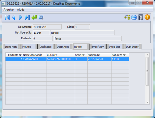Click the green return arrow icon

click(x=34, y=17)
